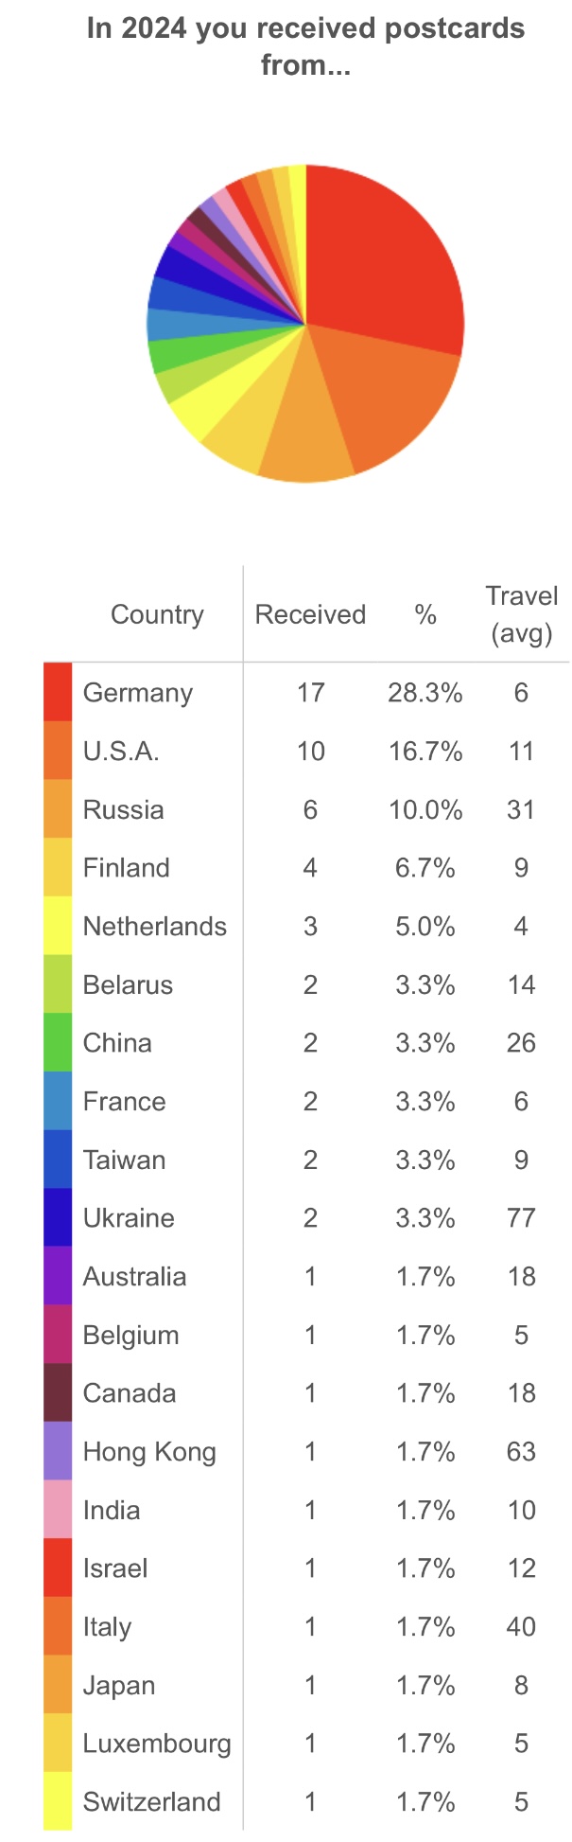Image resolution: width=572 pixels, height=1842 pixels.
Task: Sort by Travel (avg) column header
Action: coord(522,614)
